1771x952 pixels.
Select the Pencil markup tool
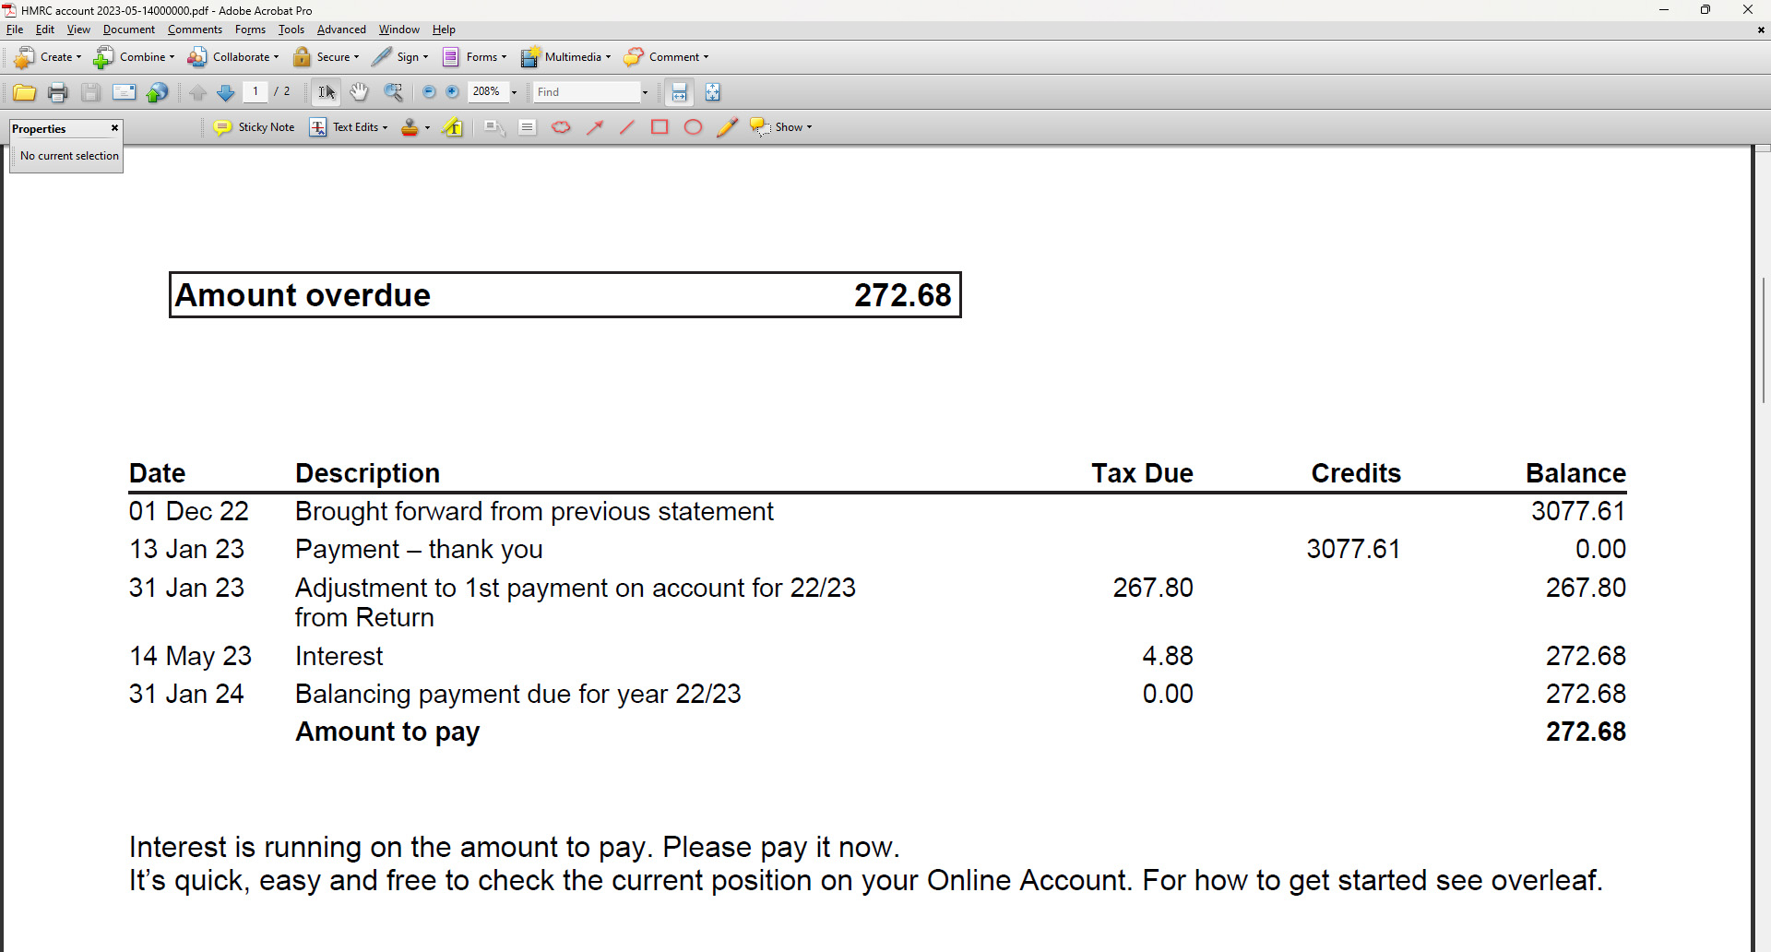(728, 127)
